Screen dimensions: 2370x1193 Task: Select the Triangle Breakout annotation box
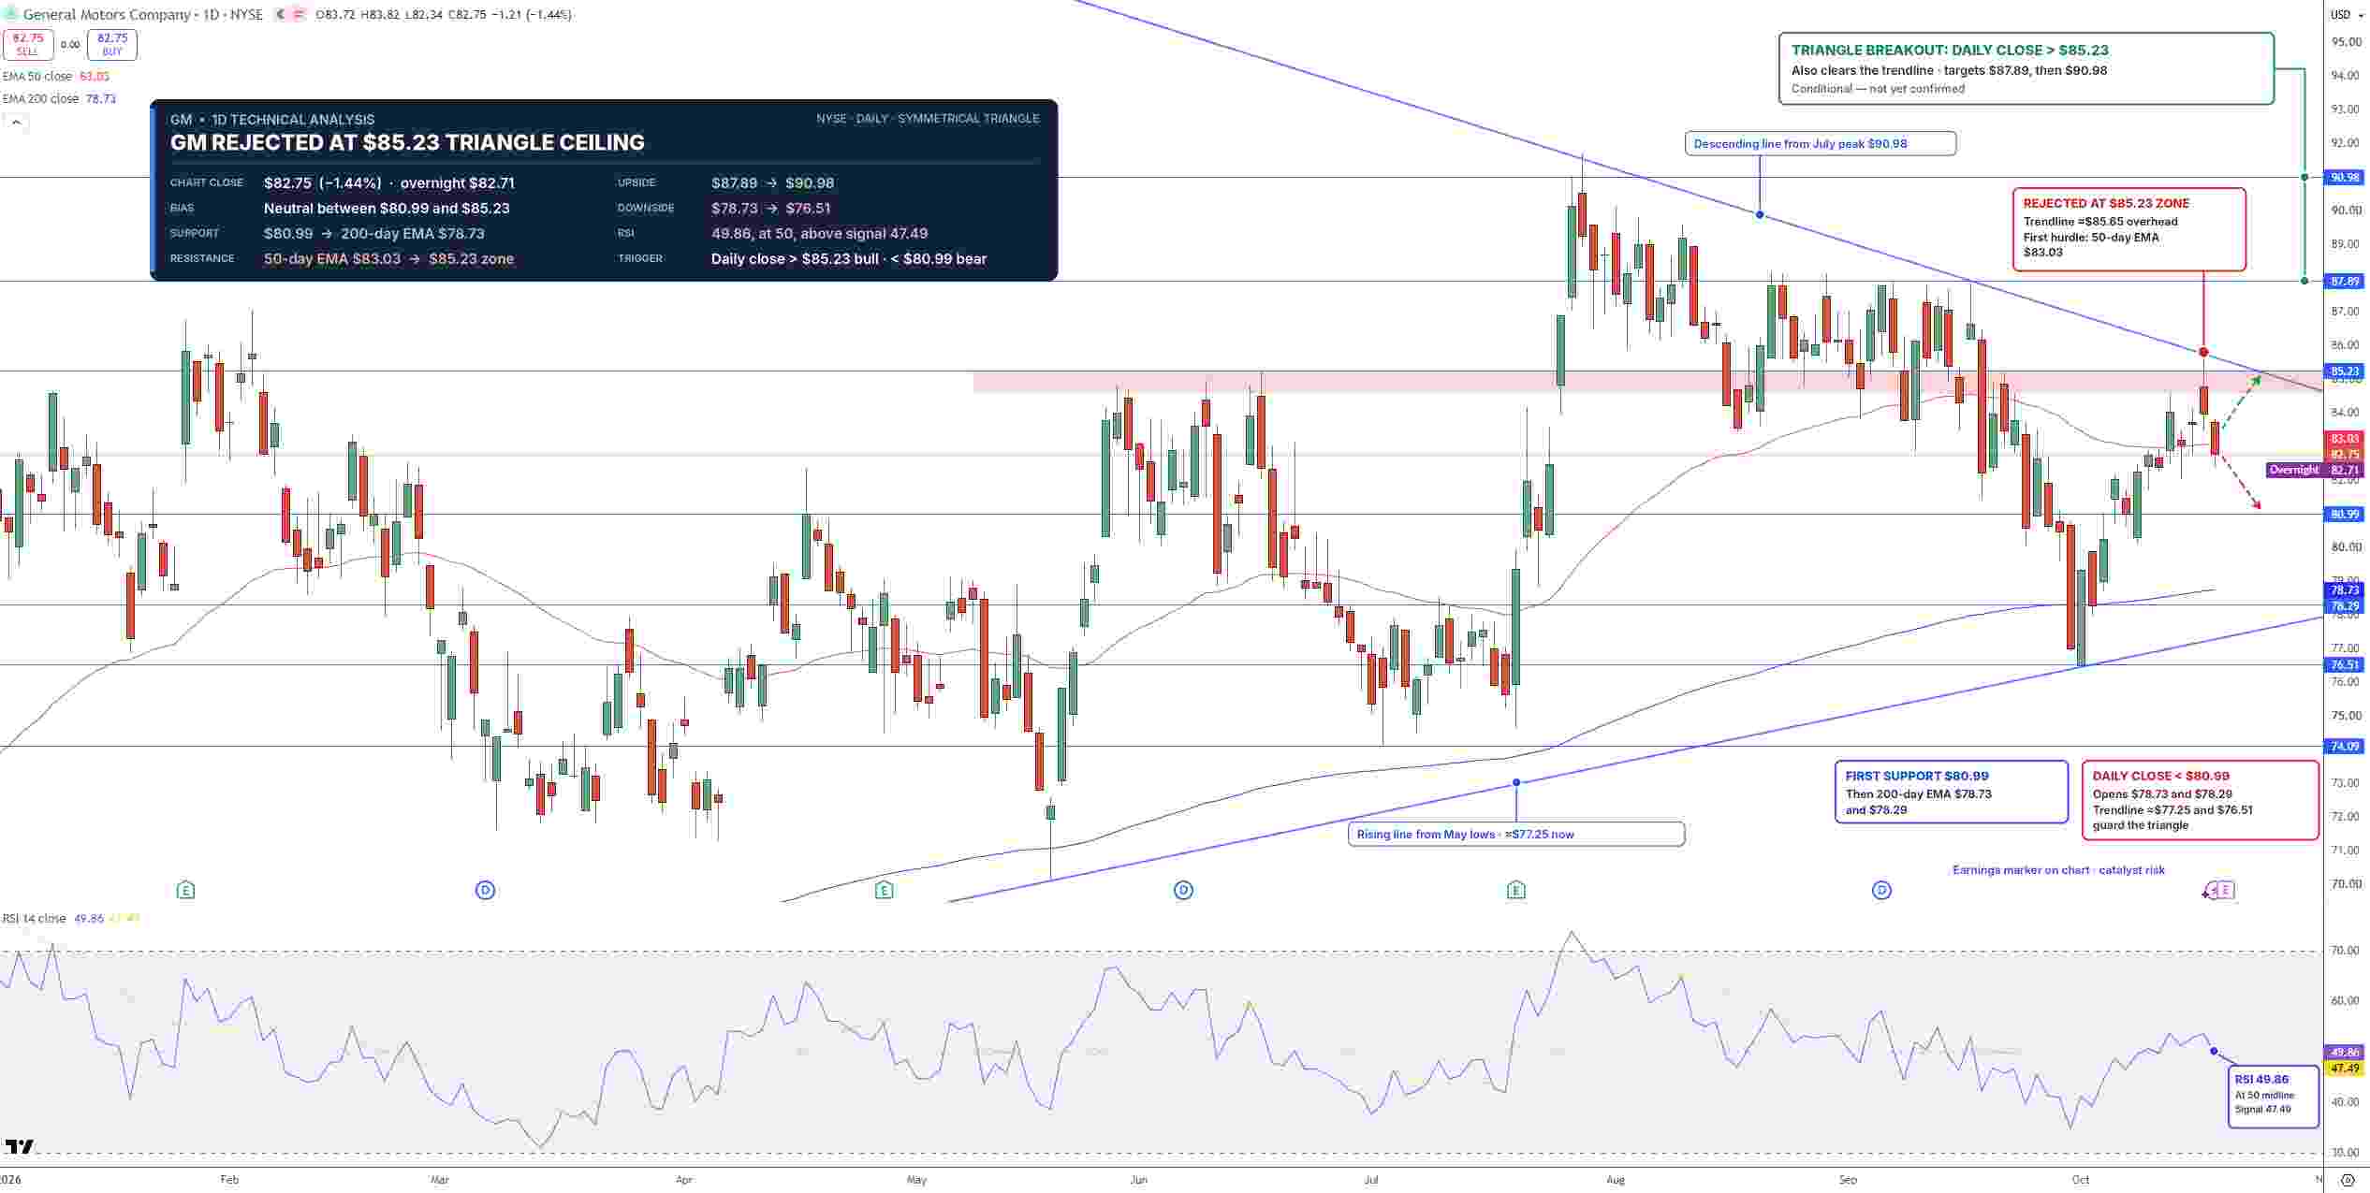(x=2026, y=68)
